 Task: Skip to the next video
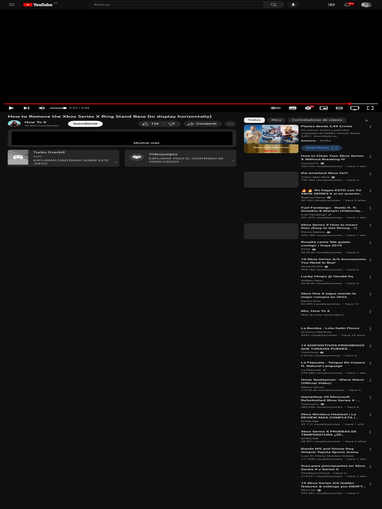coord(27,108)
